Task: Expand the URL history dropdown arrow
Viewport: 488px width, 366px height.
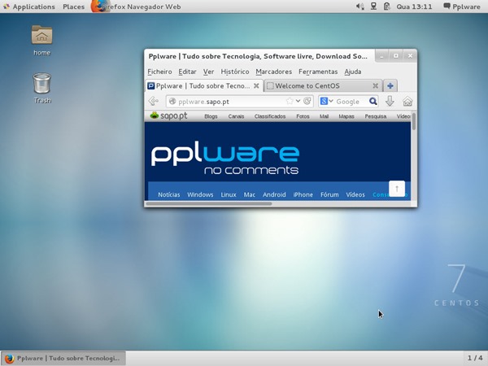Action: 298,101
